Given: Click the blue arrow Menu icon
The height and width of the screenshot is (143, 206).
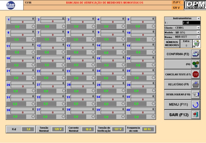Looking at the screenshot, I should click(196, 104).
